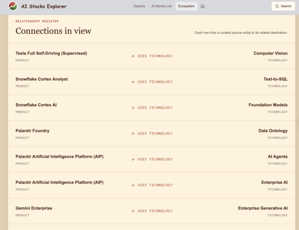299x230 pixels.
Task: Click the RELATIONSHIP REGISTER label
Action: pos(37,21)
